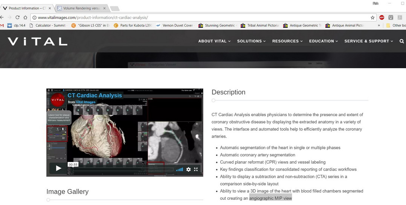The width and height of the screenshot is (406, 205).
Task: Open Vernon Duvet Cover bookmark
Action: (x=177, y=26)
